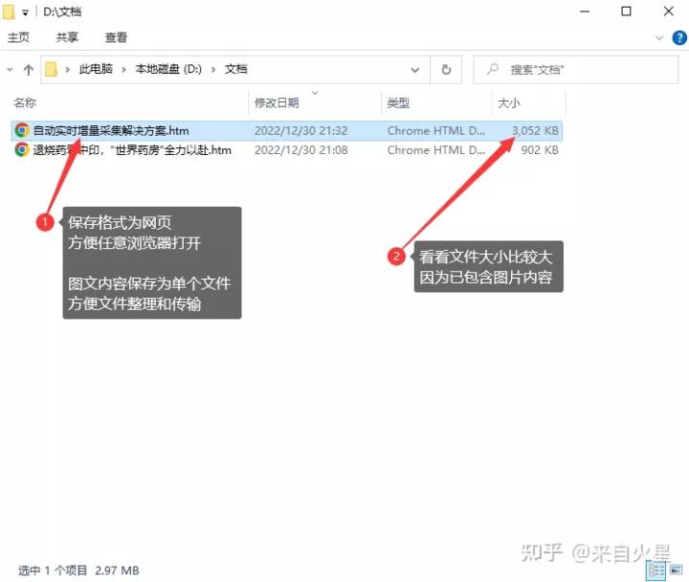The height and width of the screenshot is (582, 689).
Task: Click the Chrome icon of 自动实时增量采集解决方案.htm
Action: click(21, 130)
